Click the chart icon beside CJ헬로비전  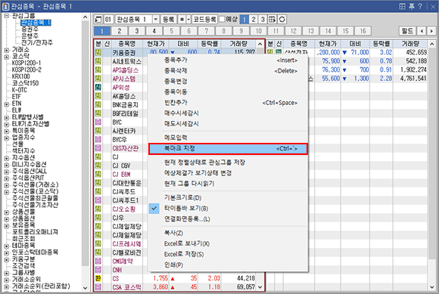(98, 252)
